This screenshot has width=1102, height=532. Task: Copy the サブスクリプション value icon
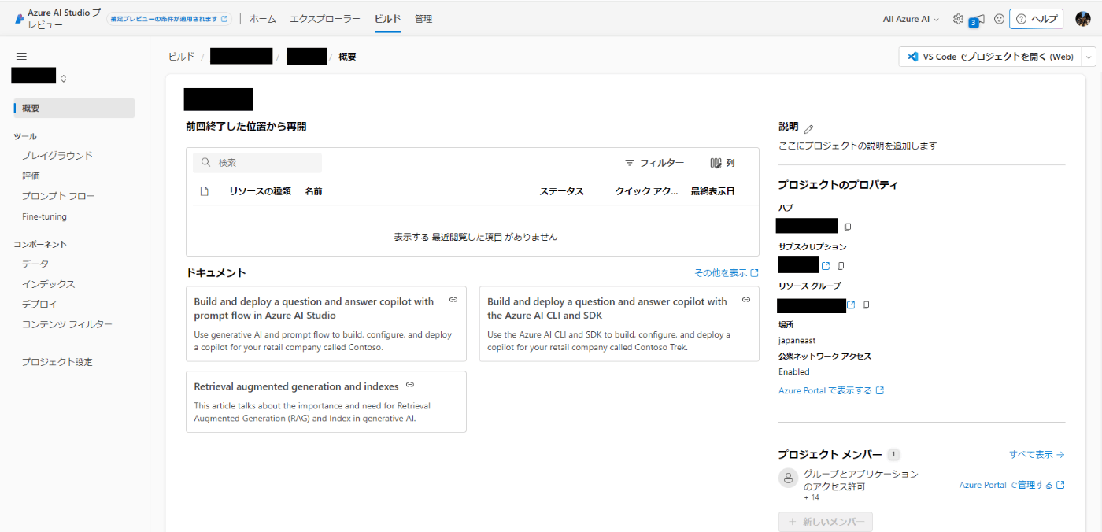841,266
